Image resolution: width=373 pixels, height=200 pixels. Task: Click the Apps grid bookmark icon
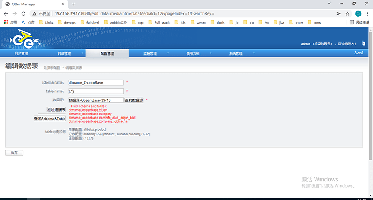[x=6, y=23]
